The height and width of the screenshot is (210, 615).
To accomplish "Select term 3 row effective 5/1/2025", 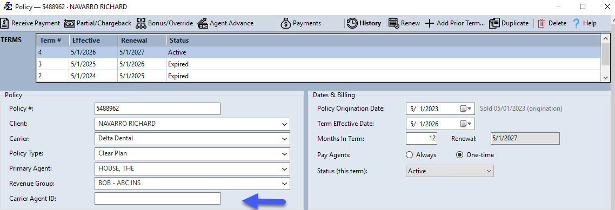I will coord(318,64).
